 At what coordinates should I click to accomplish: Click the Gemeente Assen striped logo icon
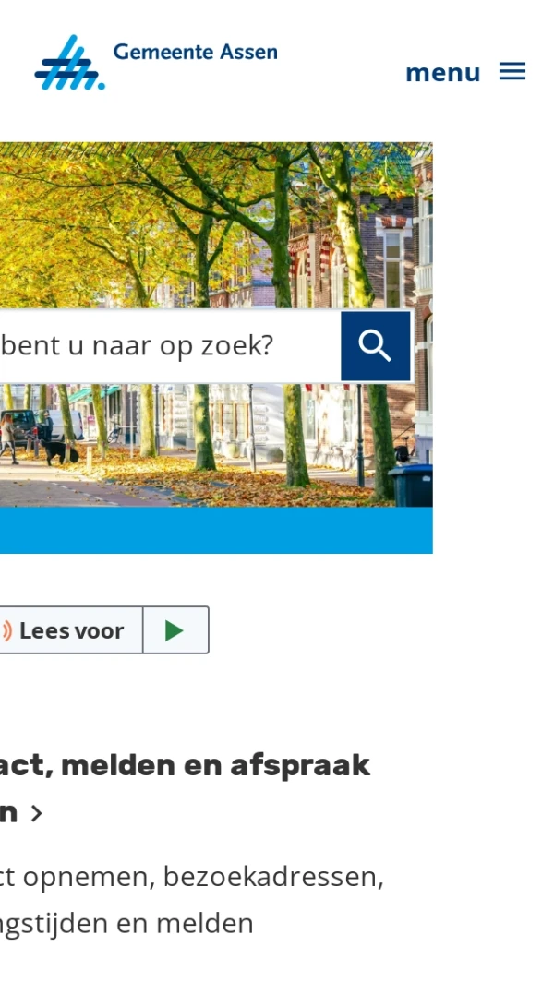click(69, 63)
